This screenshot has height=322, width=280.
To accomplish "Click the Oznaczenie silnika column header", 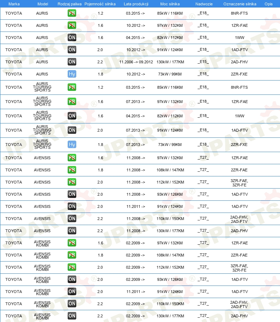I will click(240, 4).
